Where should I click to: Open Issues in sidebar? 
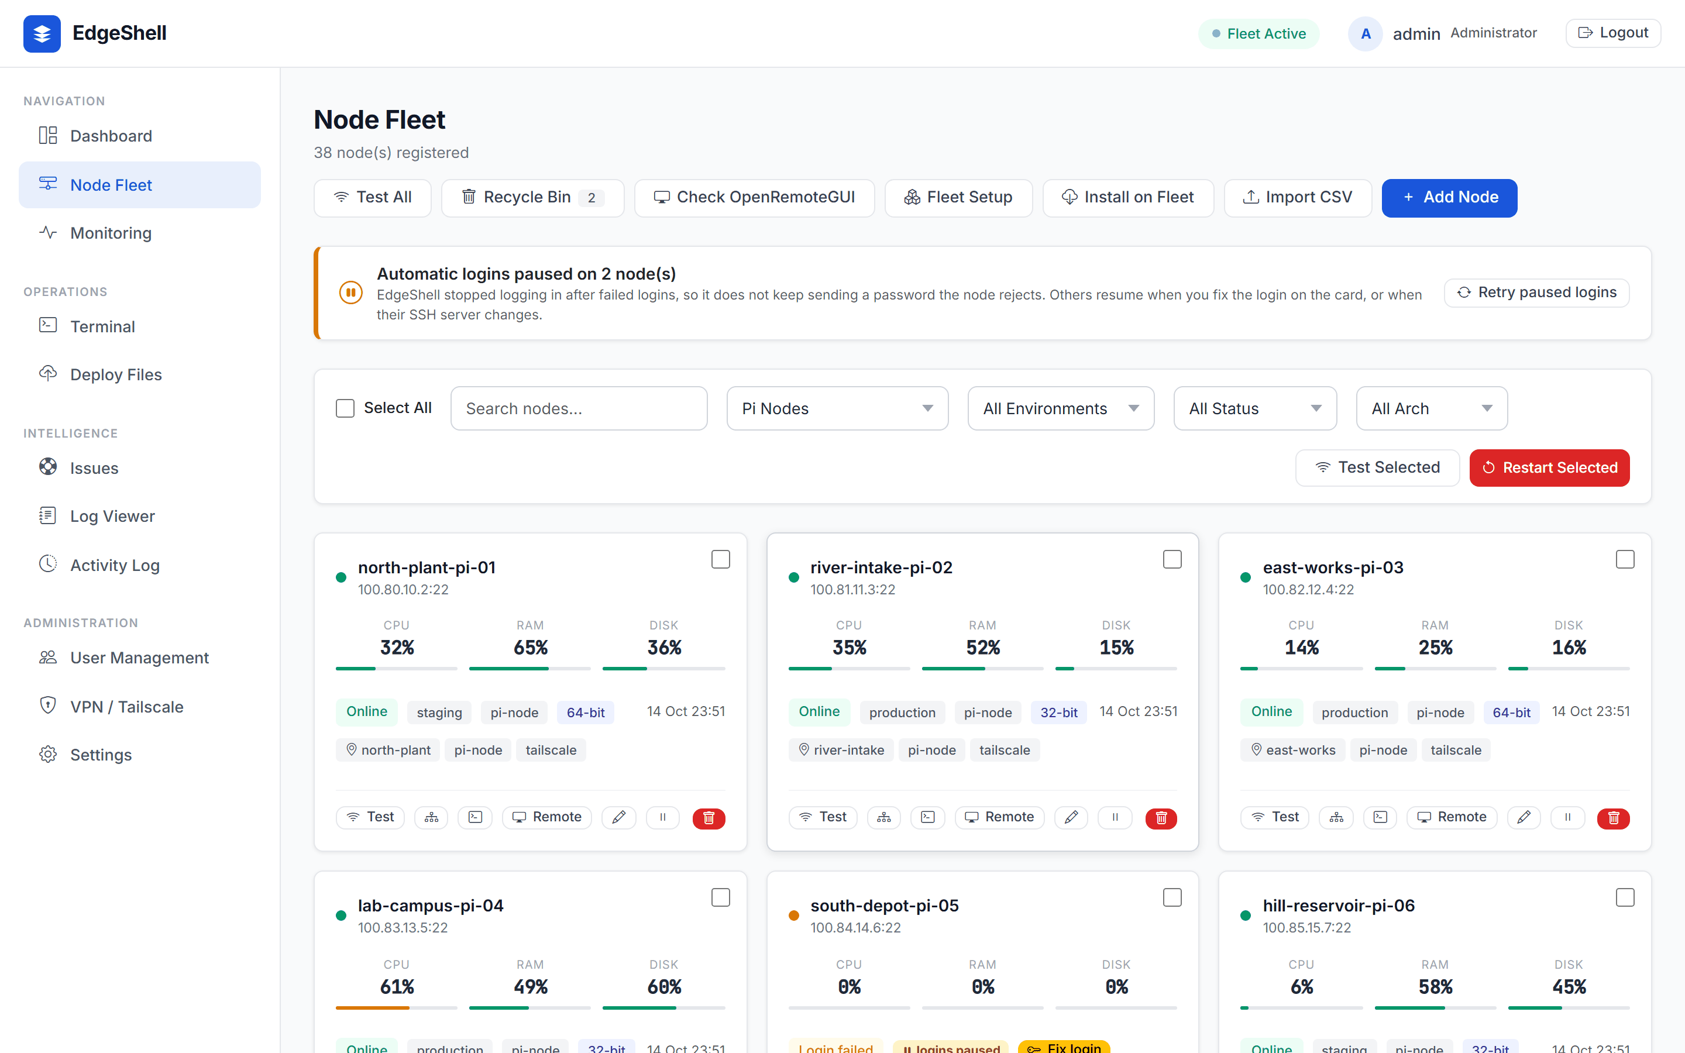tap(139, 467)
